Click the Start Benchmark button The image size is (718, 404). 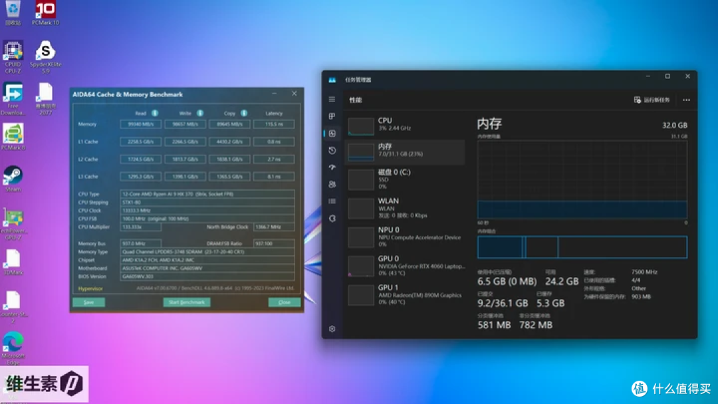pyautogui.click(x=187, y=302)
